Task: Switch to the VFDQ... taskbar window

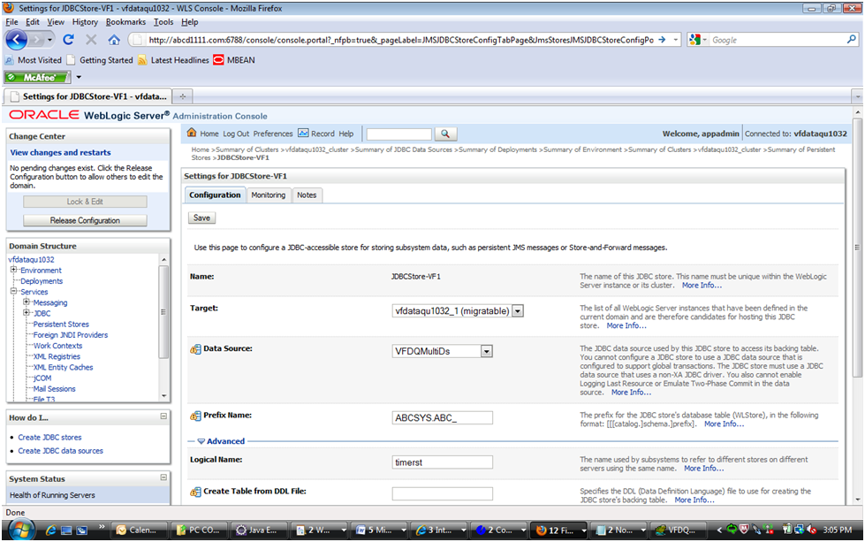Action: [x=676, y=530]
